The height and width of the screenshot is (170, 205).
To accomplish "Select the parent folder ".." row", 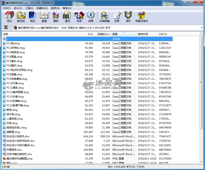I will (x=87, y=39).
